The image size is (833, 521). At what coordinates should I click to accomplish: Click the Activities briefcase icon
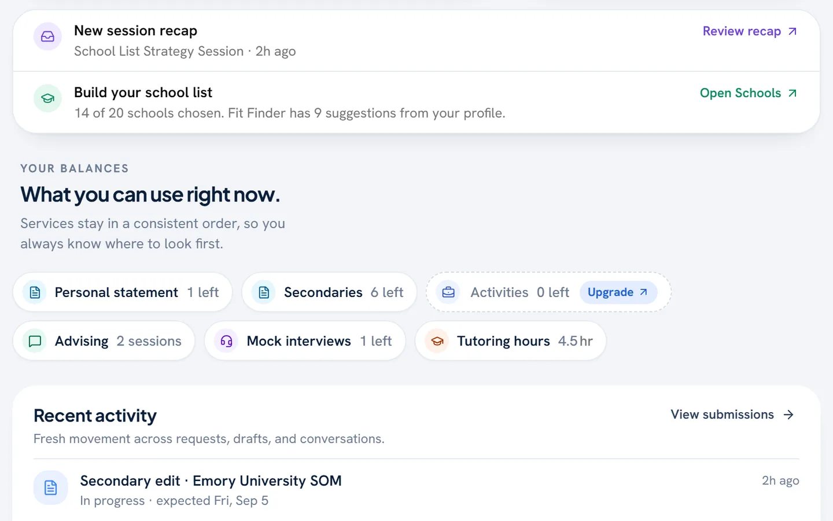pyautogui.click(x=448, y=292)
